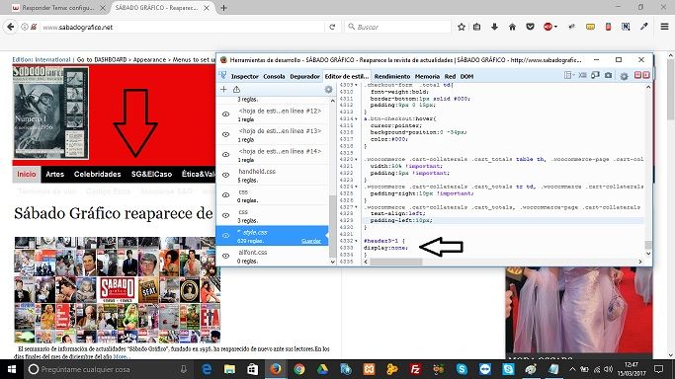Take a page screenshot with the camera icon
This screenshot has height=379, width=675.
608,76
